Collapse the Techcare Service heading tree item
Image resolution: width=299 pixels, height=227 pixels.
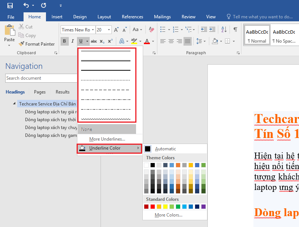[x=15, y=104]
